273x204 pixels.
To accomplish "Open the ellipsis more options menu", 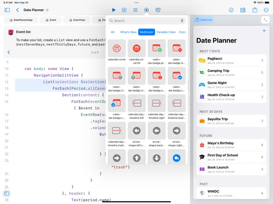I will [x=266, y=10].
